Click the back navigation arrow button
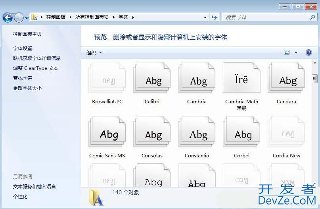 [x=8, y=17]
